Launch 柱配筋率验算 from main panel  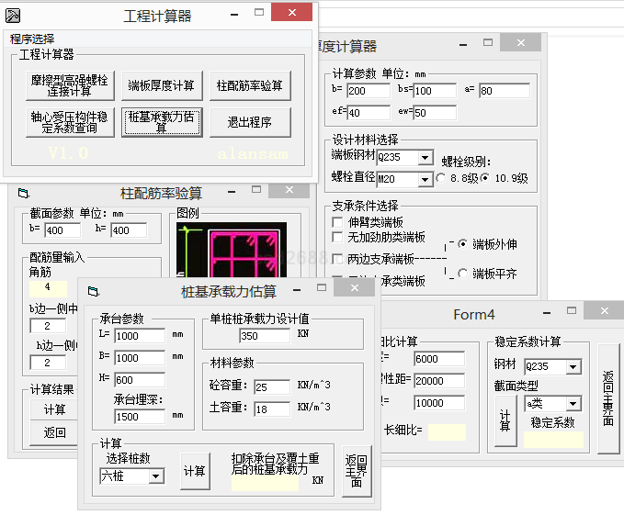coord(250,85)
